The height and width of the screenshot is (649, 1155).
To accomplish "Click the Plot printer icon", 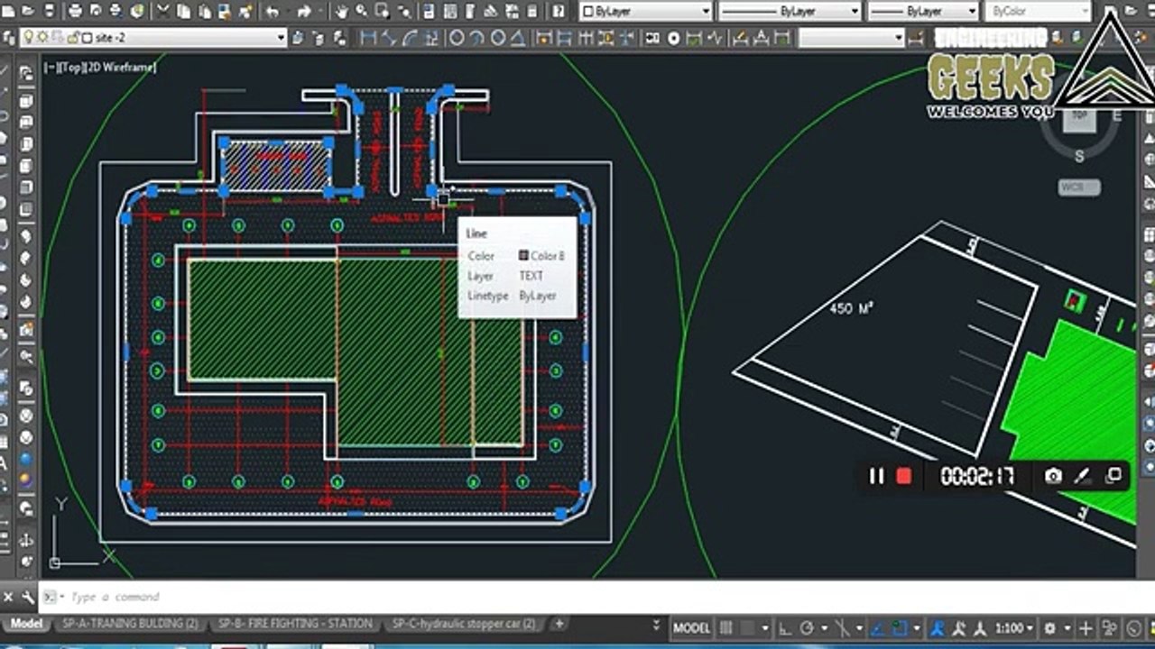I will (x=75, y=12).
